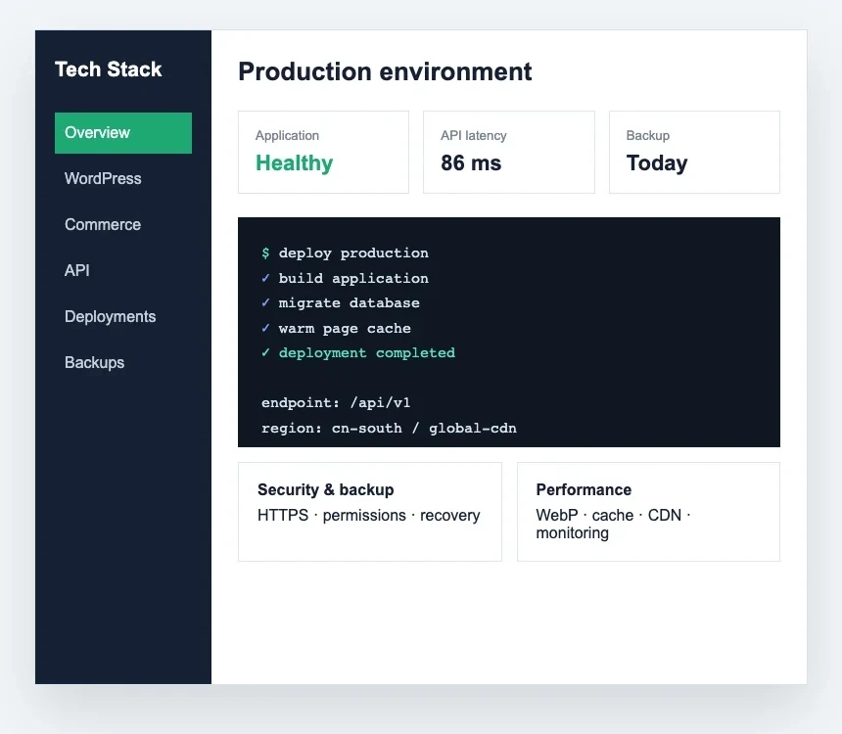Select the Application Healthy status card
842x734 pixels.
click(323, 152)
